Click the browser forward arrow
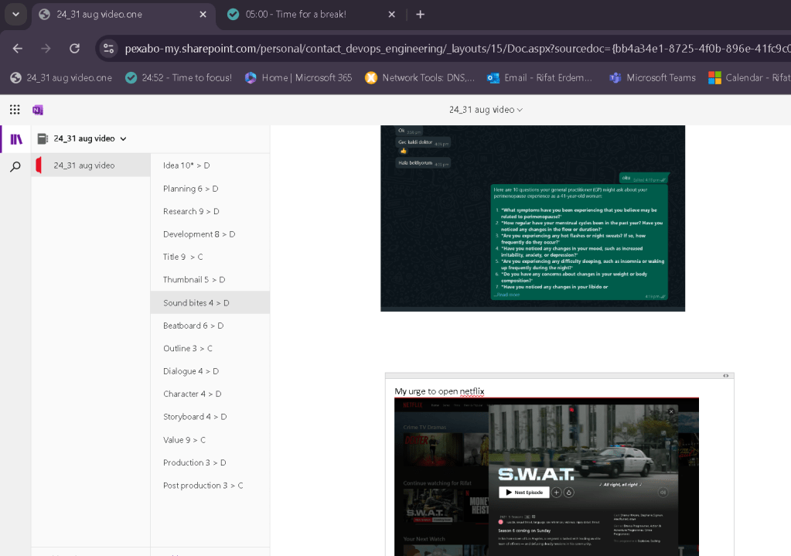Screen dimensions: 791x556 [46, 49]
